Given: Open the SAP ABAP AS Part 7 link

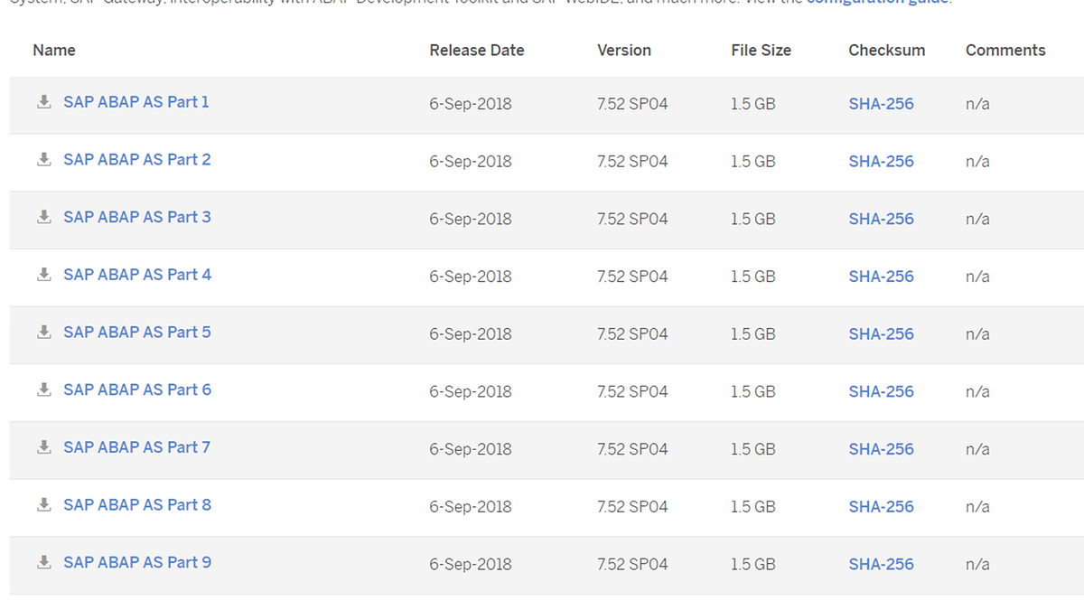Looking at the screenshot, I should (136, 447).
